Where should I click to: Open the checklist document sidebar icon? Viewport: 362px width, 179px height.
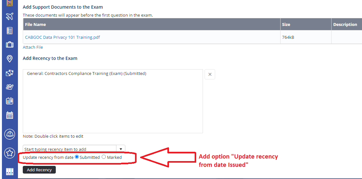pyautogui.click(x=10, y=31)
